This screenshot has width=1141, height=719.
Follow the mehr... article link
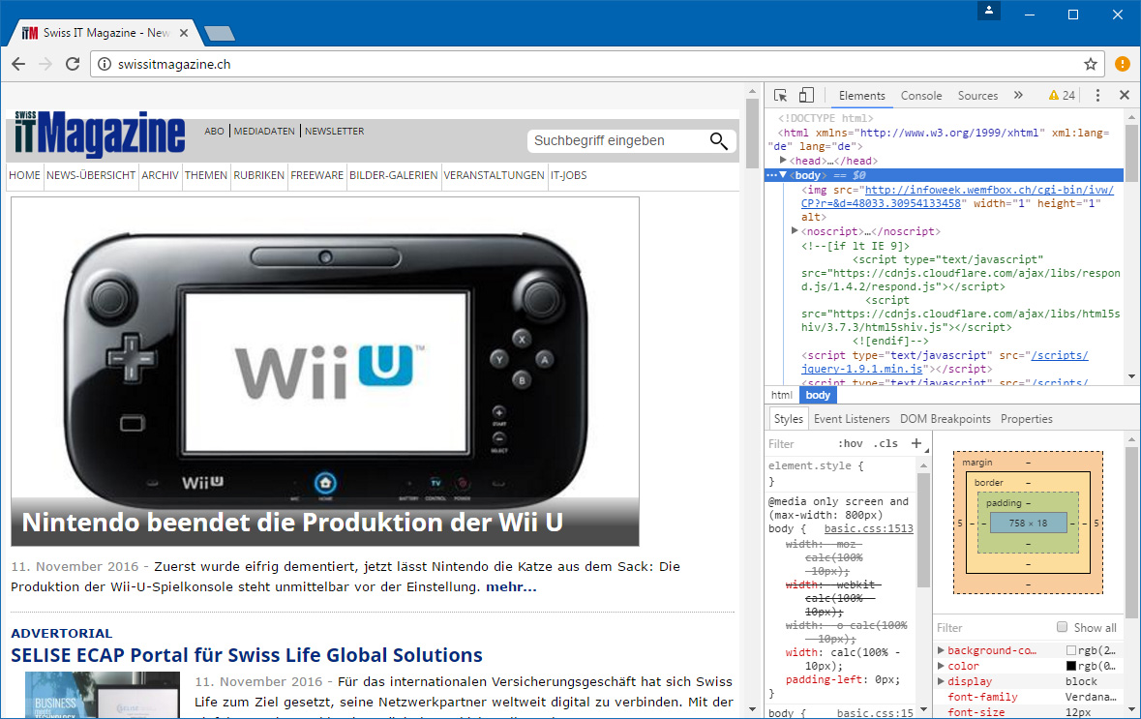point(511,586)
